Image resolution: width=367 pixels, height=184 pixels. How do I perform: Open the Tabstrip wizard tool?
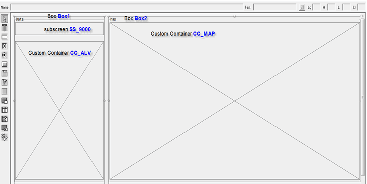click(5, 82)
